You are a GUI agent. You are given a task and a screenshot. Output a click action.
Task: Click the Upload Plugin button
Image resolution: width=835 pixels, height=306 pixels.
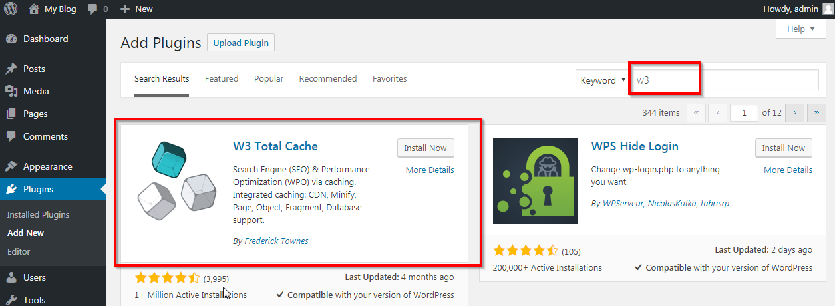coord(241,43)
